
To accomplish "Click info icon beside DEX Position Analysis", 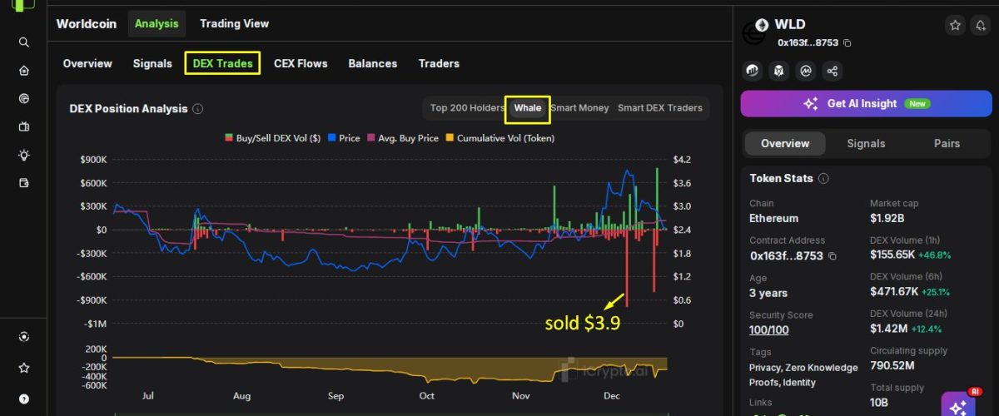I will click(197, 109).
